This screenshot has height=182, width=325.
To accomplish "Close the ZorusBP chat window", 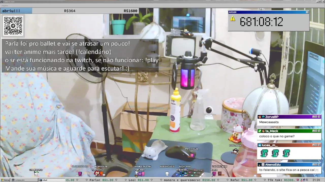I will tap(319, 117).
